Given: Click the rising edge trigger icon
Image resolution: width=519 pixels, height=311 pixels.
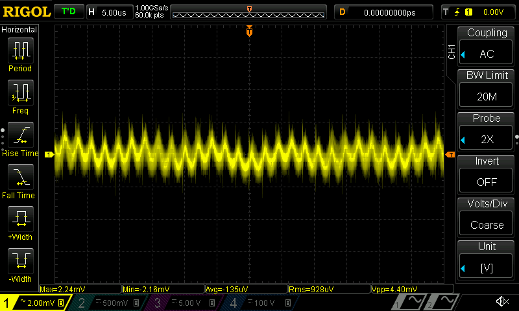Looking at the screenshot, I should (x=457, y=12).
